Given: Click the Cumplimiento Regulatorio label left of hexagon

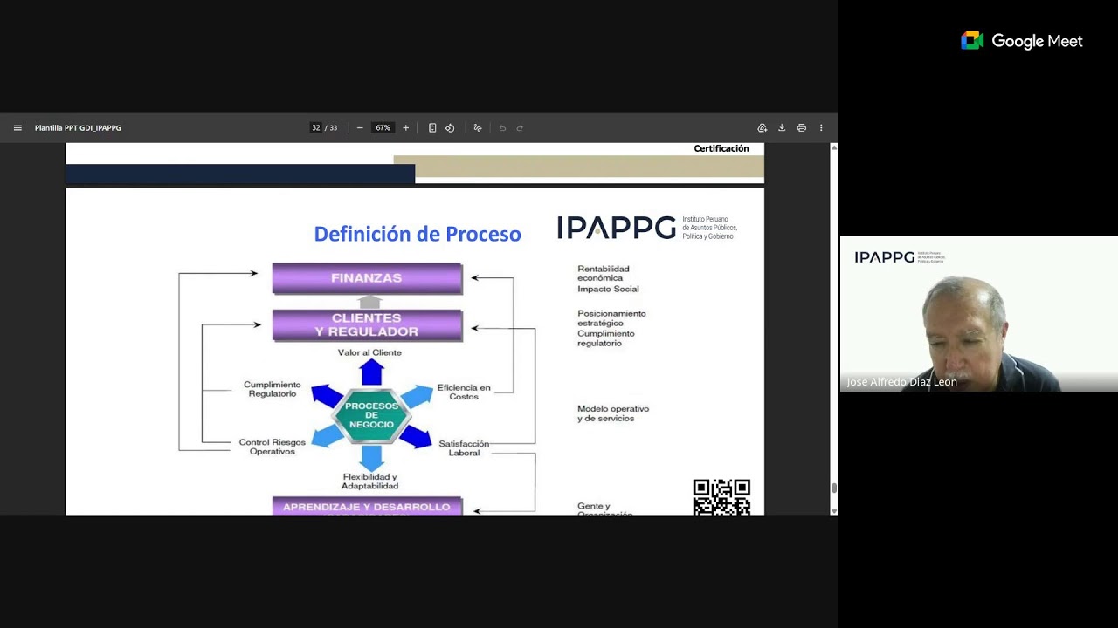Looking at the screenshot, I should pos(273,389).
